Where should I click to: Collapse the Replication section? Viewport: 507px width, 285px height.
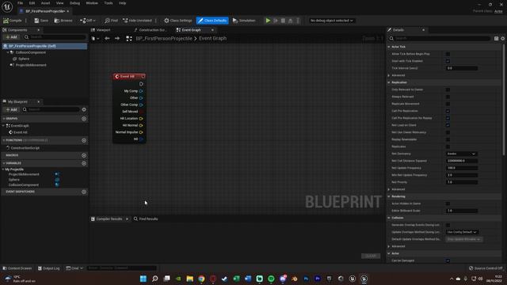389,82
